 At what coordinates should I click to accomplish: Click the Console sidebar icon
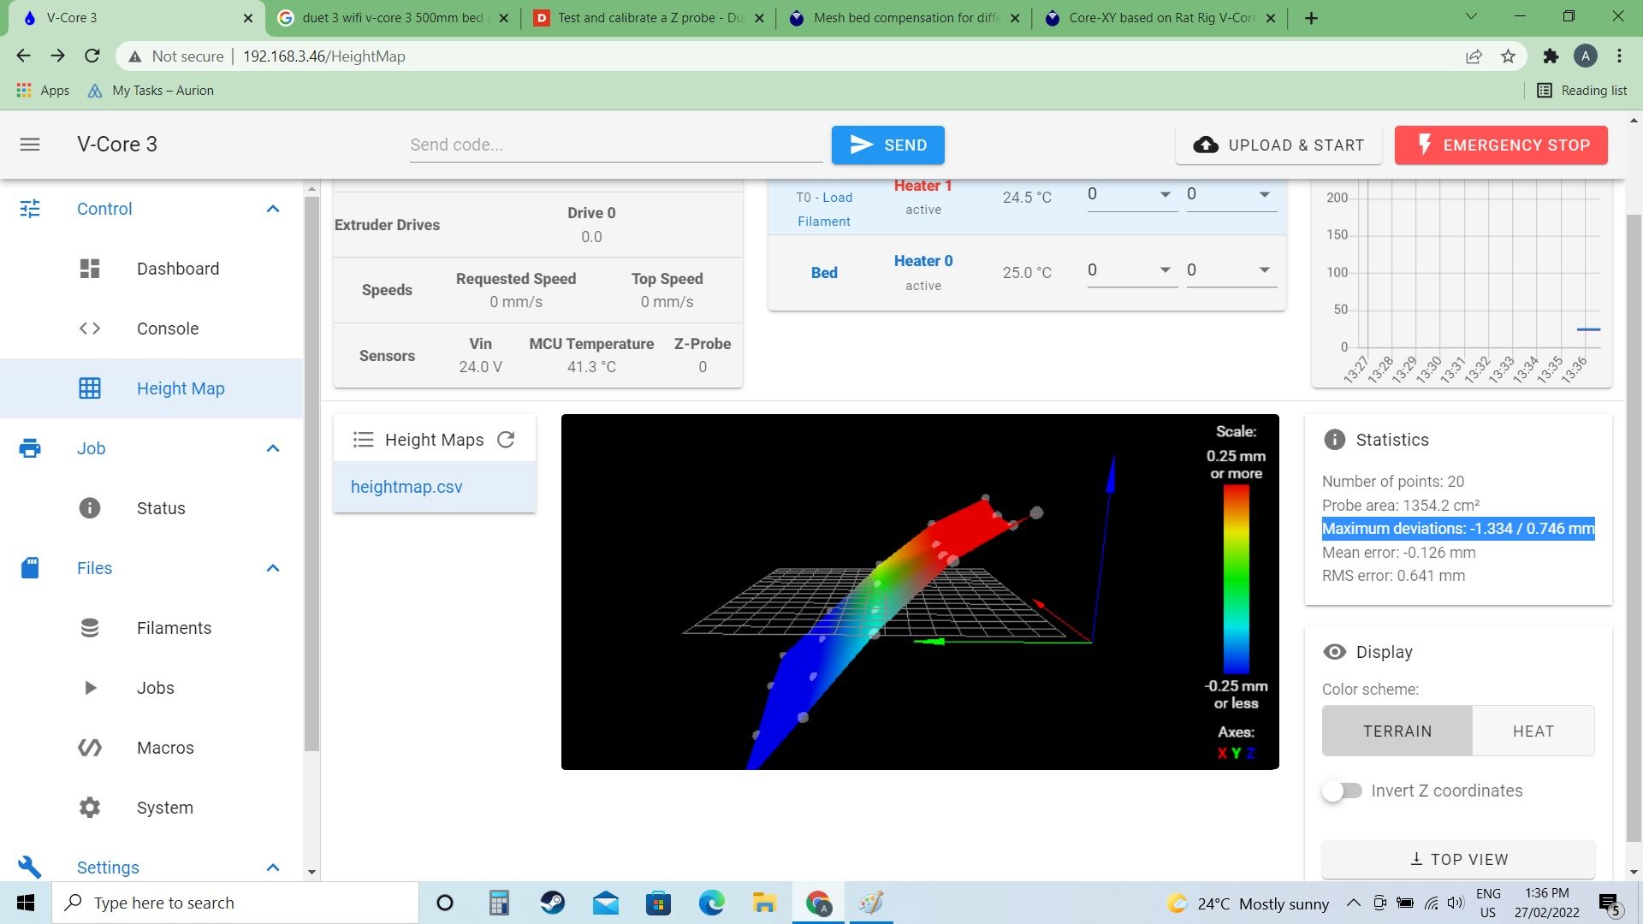tap(90, 329)
